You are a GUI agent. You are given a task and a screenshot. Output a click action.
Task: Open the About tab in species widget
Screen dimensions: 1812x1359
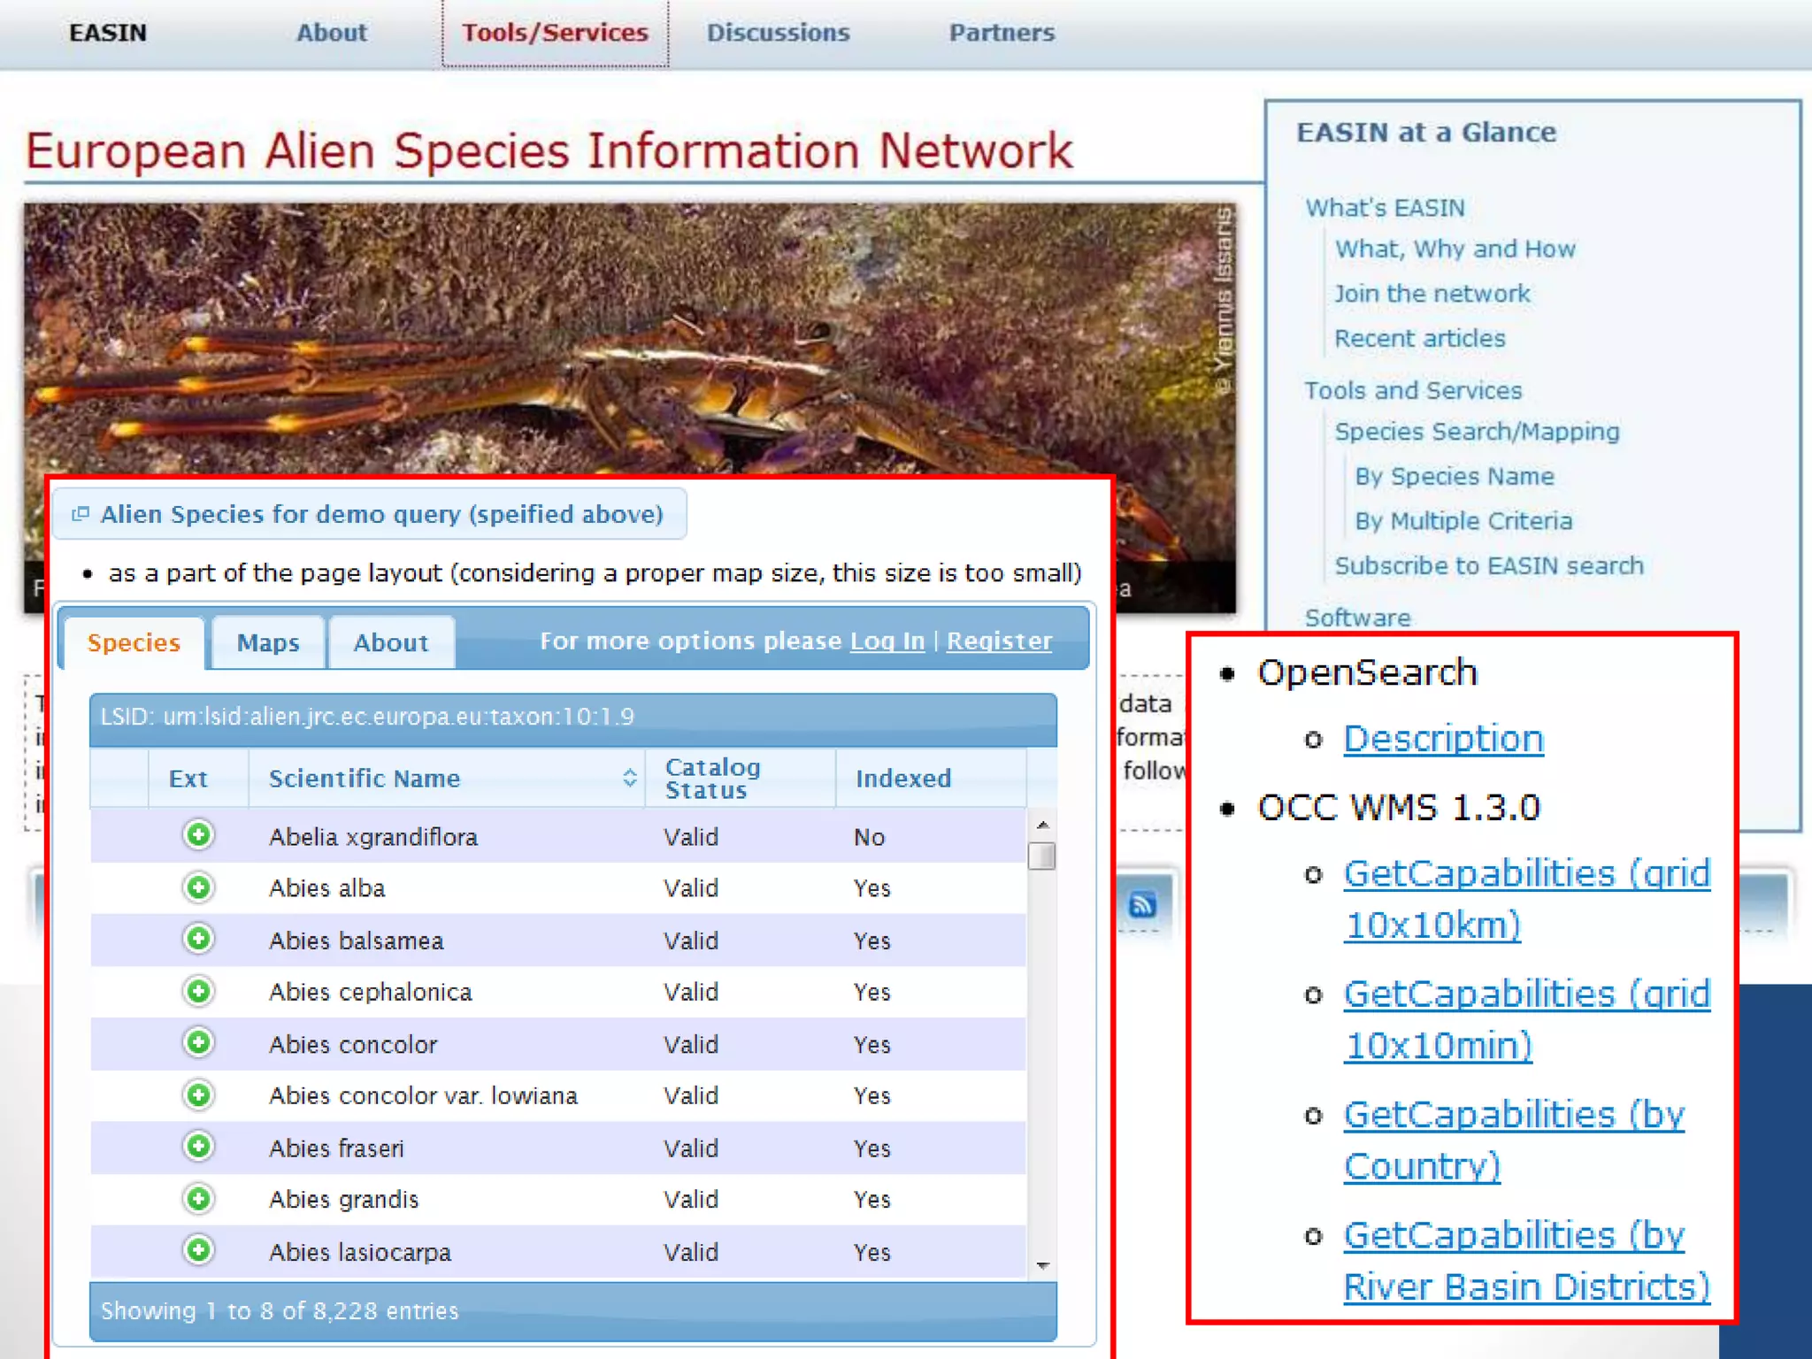coord(390,642)
